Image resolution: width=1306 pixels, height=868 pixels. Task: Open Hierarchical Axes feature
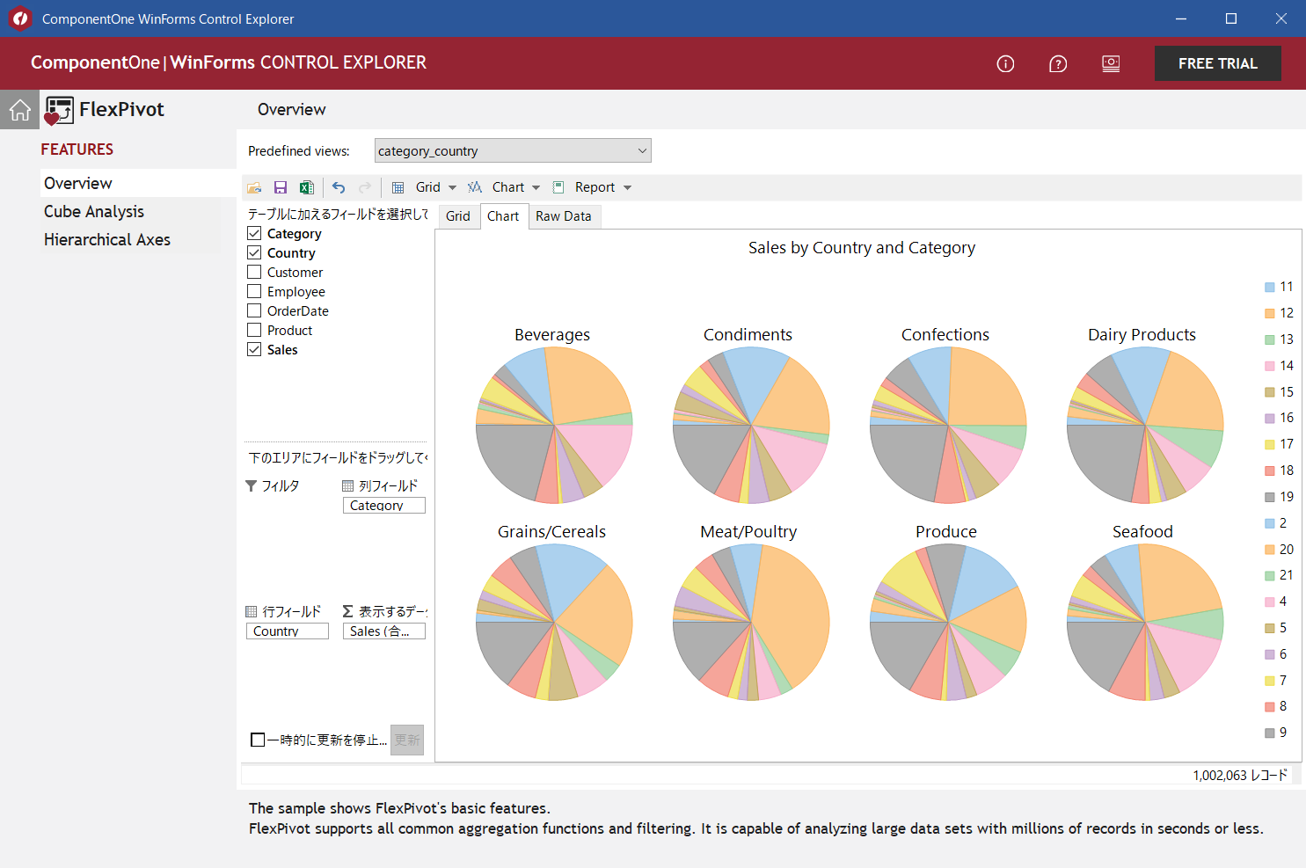[x=107, y=239]
